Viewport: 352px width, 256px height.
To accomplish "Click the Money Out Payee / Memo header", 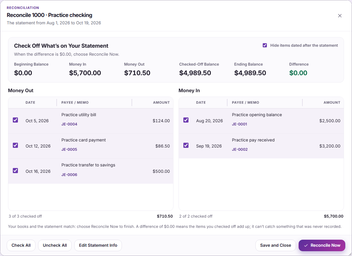I will [x=75, y=102].
